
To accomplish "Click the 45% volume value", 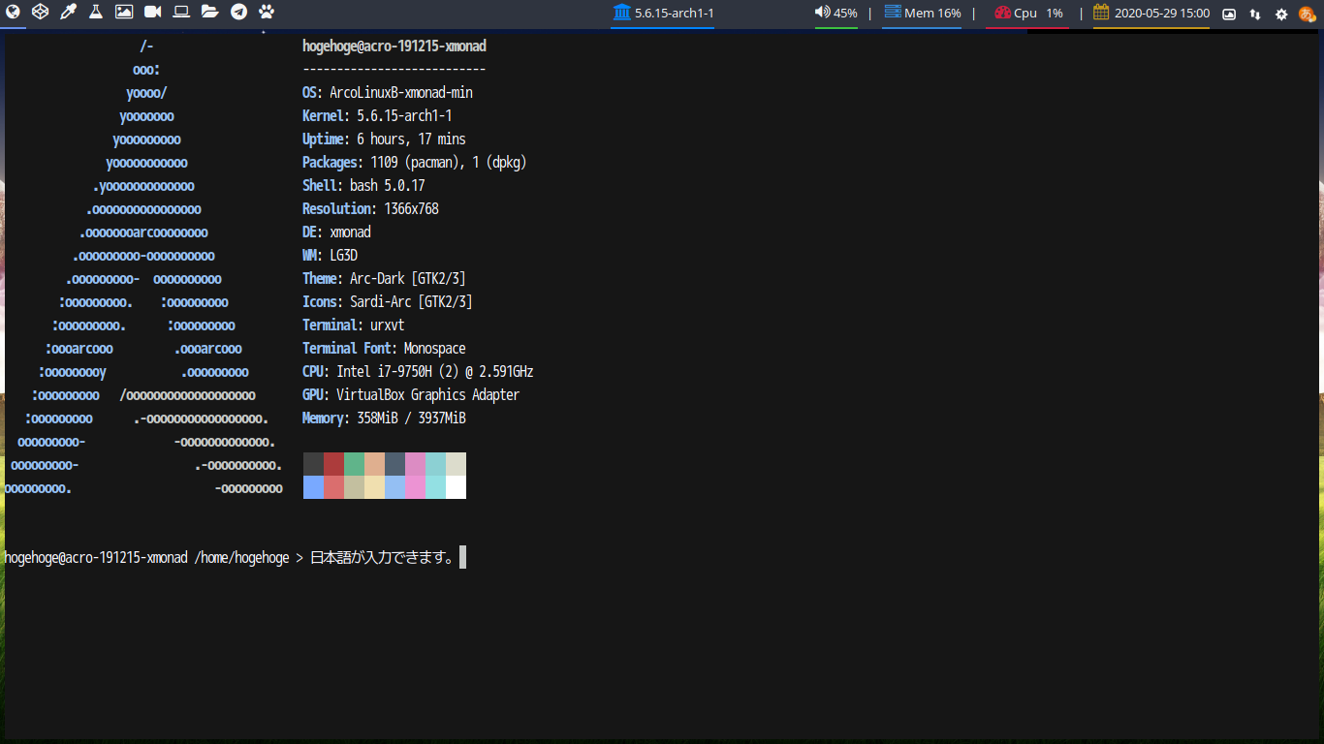I will coord(845,14).
